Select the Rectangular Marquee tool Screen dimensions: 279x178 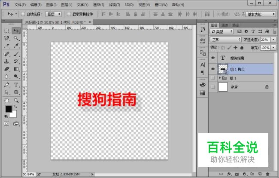(7, 31)
